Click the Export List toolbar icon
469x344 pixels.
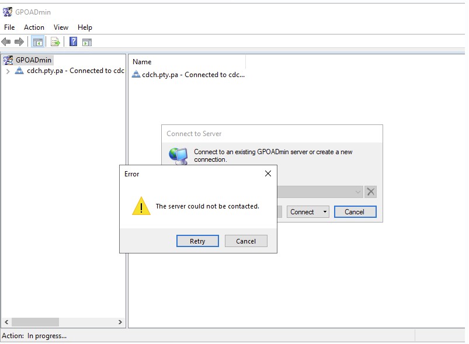pos(55,41)
